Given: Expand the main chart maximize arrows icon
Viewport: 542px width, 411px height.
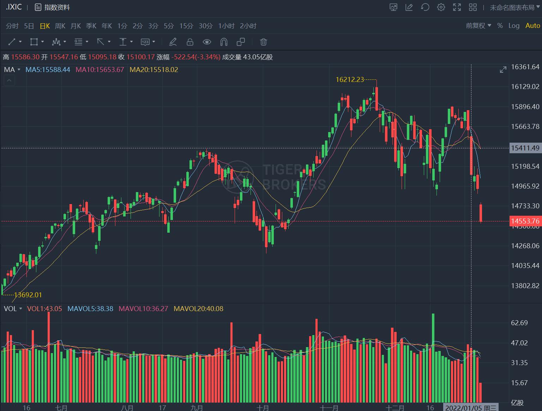Looking at the screenshot, I should click(x=503, y=70).
